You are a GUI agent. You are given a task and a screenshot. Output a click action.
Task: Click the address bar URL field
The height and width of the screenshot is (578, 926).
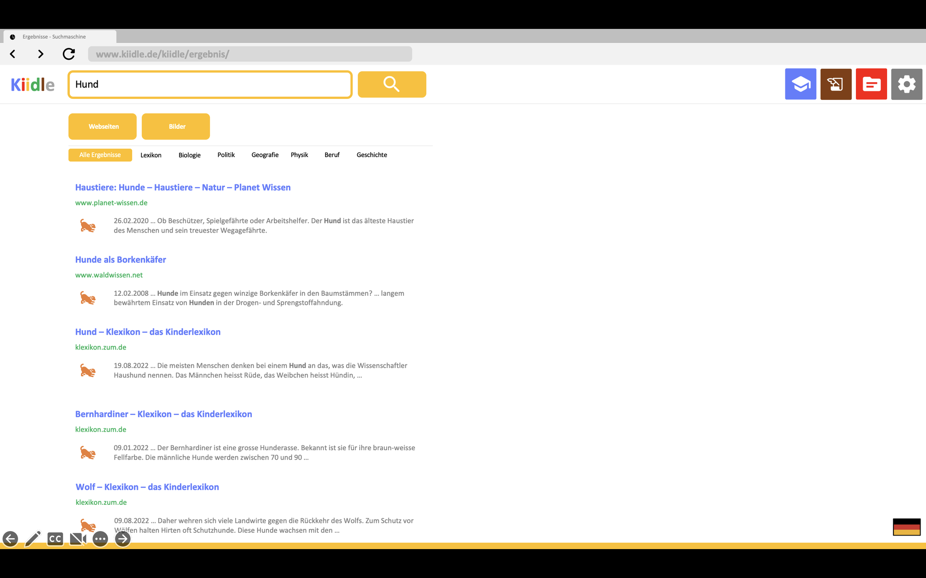(x=250, y=54)
